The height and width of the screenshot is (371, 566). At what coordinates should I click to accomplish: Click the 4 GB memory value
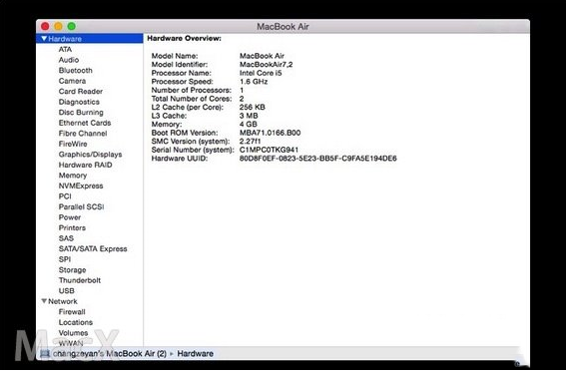coord(248,125)
